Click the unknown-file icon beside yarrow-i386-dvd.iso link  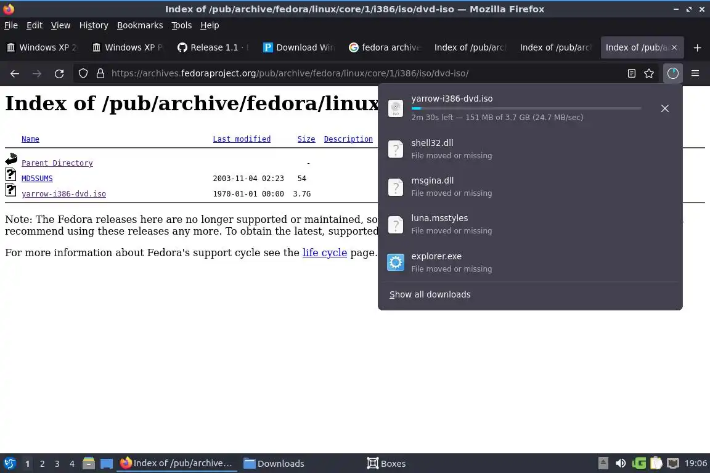[x=10, y=190]
